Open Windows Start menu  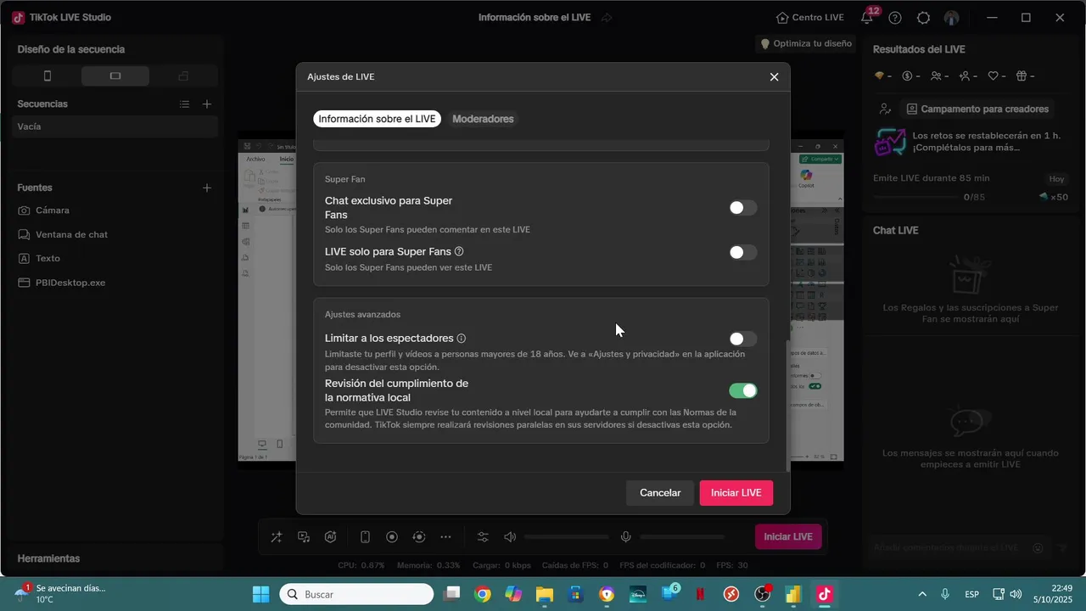click(x=260, y=594)
